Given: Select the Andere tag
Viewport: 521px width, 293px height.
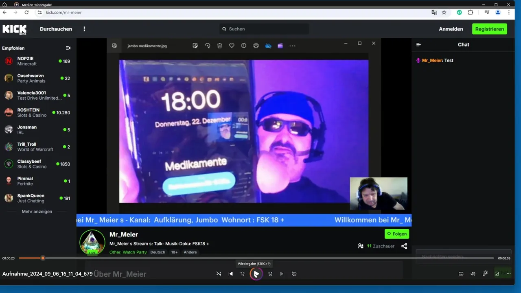Looking at the screenshot, I should point(190,252).
